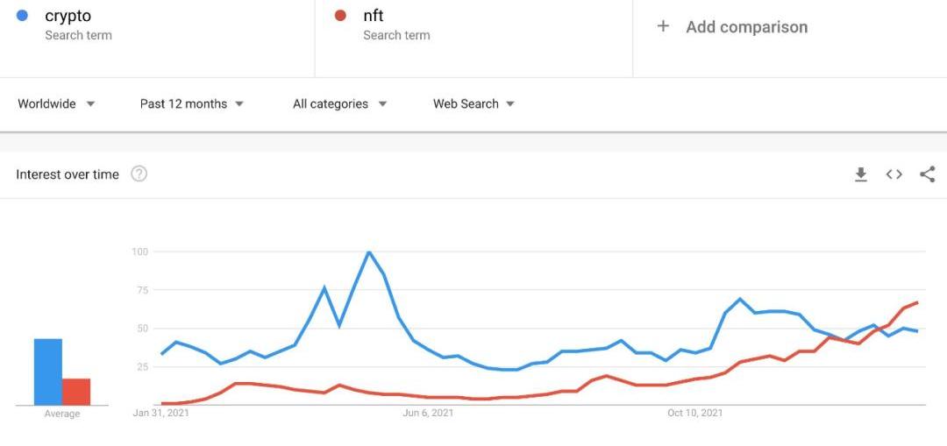Open the Worldwide region dropdown

56,103
